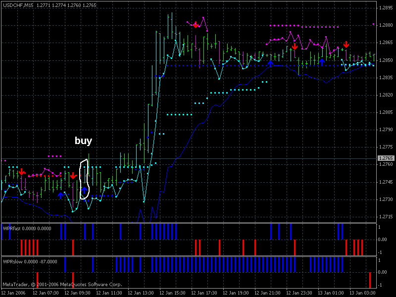396x297 pixels.
Task: Click the WPRfast scale value 0.00
Action: 382,240
